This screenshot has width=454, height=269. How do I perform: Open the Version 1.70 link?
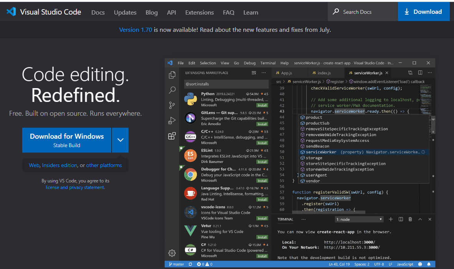click(135, 30)
